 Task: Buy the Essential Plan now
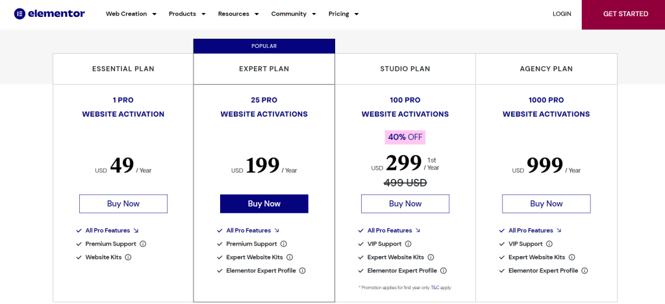(123, 204)
